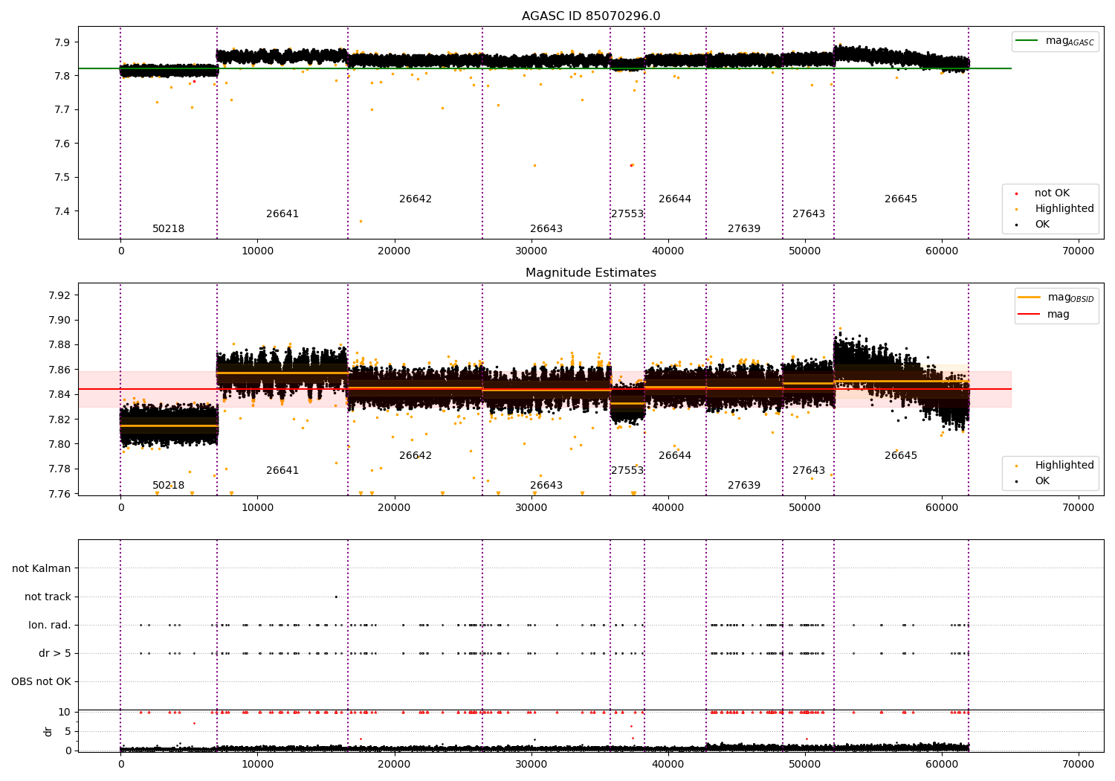Click OBSID label 27643 in top plot
Viewport: 1115px width, 781px height.
(x=809, y=214)
